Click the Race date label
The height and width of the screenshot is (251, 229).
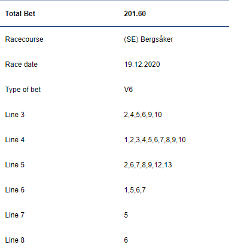(x=22, y=65)
